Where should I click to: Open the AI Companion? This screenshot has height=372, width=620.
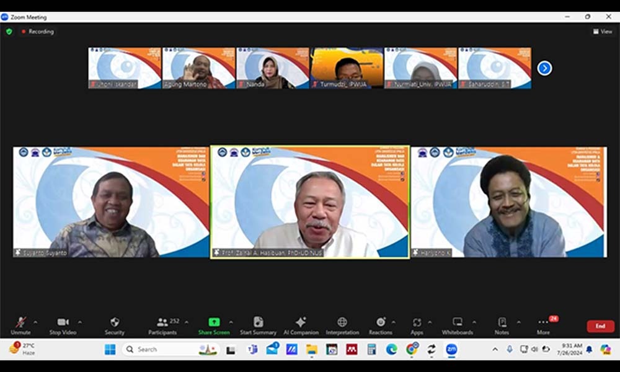pyautogui.click(x=301, y=325)
